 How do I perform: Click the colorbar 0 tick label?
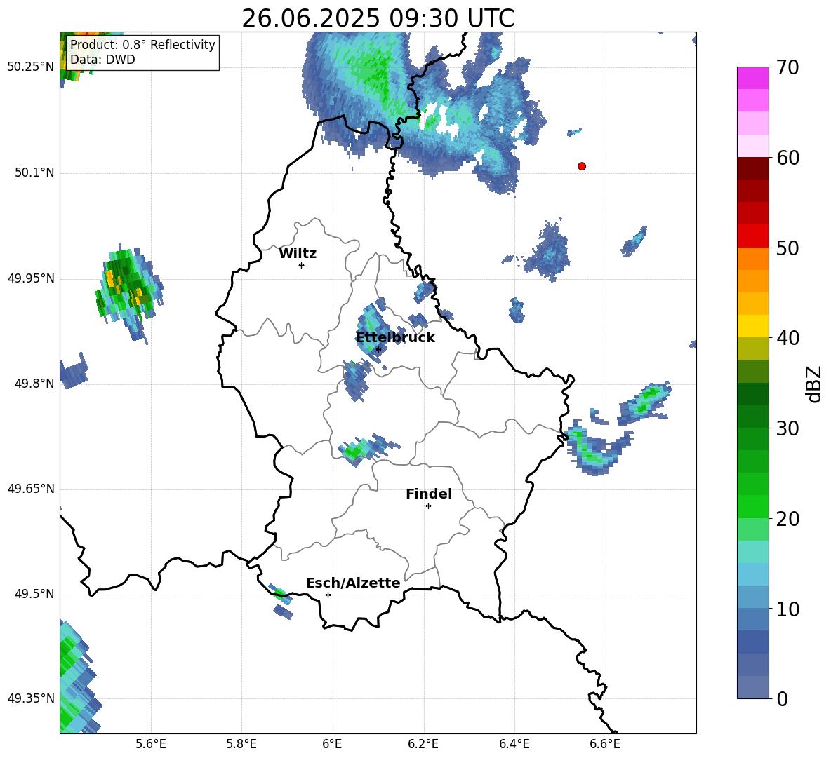(782, 698)
